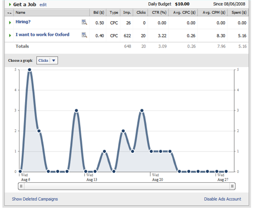Sort table by Type column
253x208 pixels.
point(114,12)
